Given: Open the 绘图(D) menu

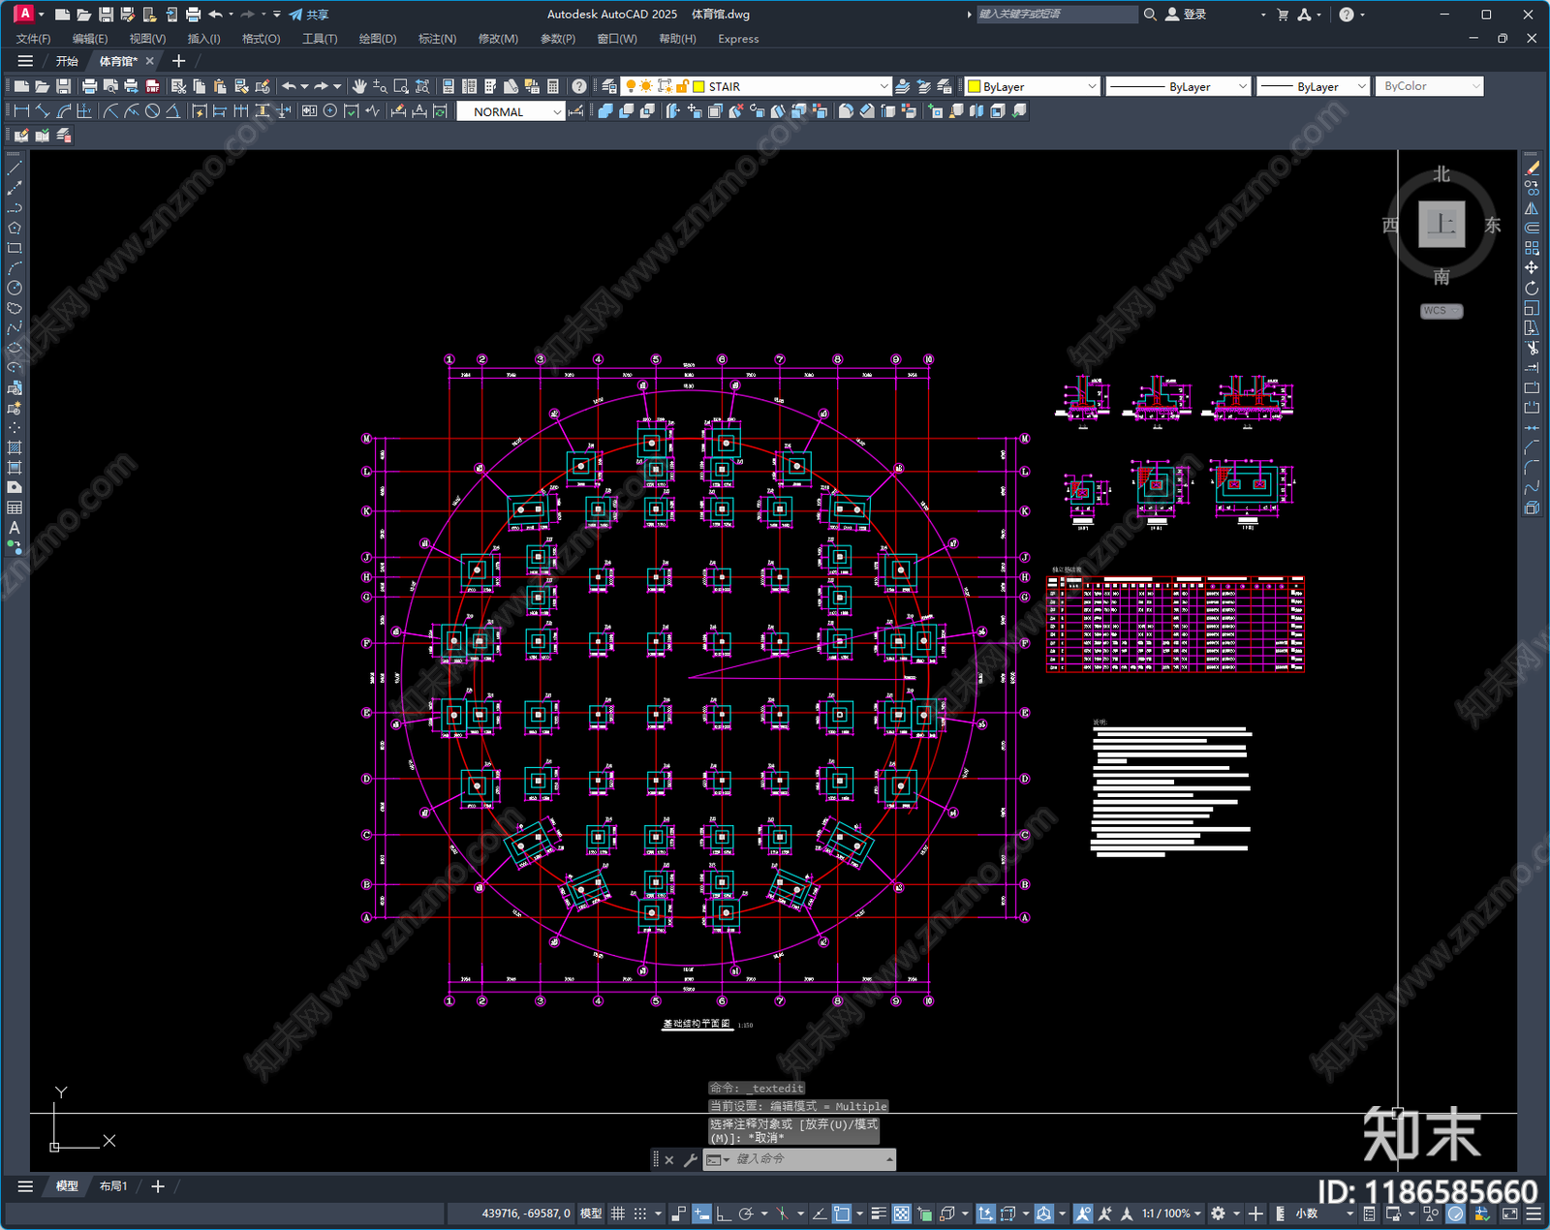Looking at the screenshot, I should pyautogui.click(x=378, y=39).
